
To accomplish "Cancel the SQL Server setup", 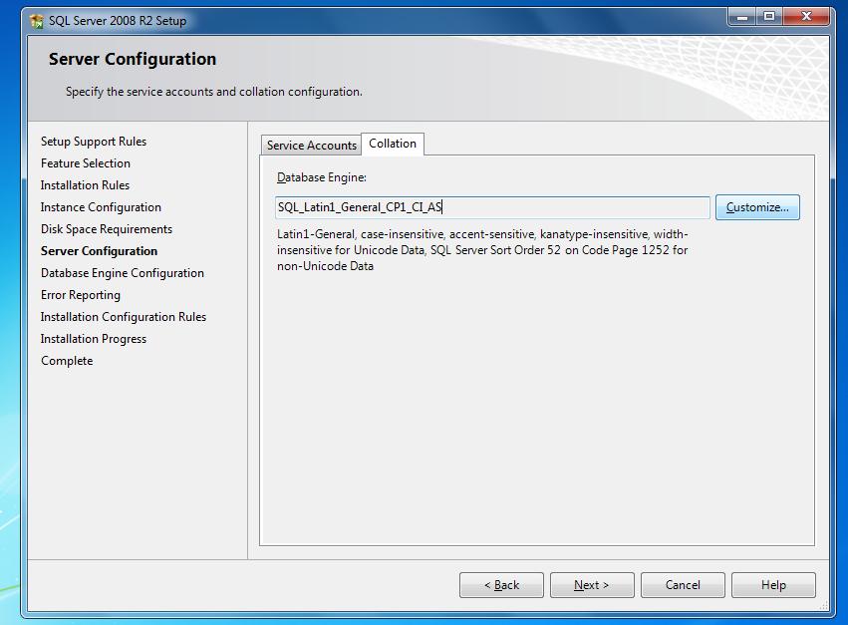I will coord(683,585).
